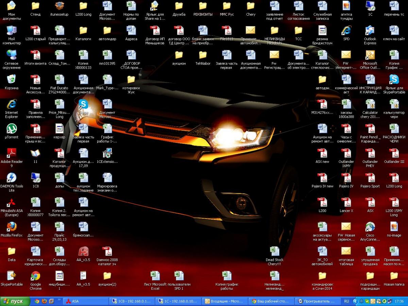408x306 pixels.
Task: Open Internet Explorer desktop icon
Action: click(x=12, y=105)
